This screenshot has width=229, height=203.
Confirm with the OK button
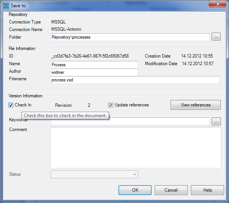(135, 190)
